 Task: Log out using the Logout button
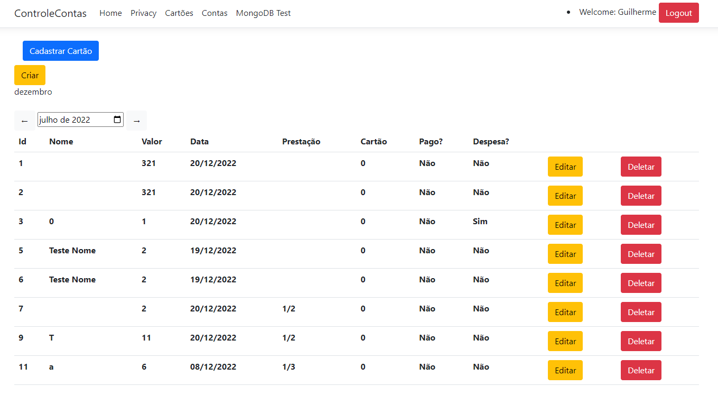tap(679, 13)
